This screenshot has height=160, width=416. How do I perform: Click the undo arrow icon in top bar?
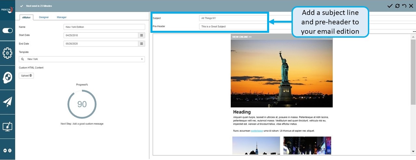point(404,6)
